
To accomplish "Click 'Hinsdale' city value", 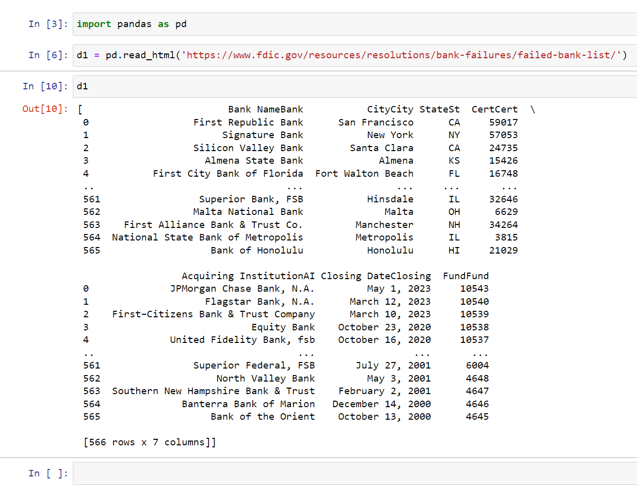I will (x=390, y=199).
